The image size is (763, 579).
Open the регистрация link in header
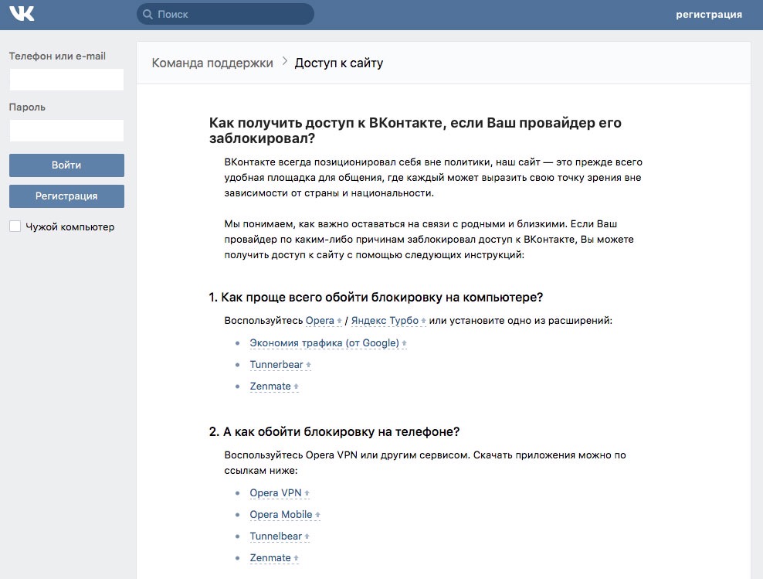[708, 15]
